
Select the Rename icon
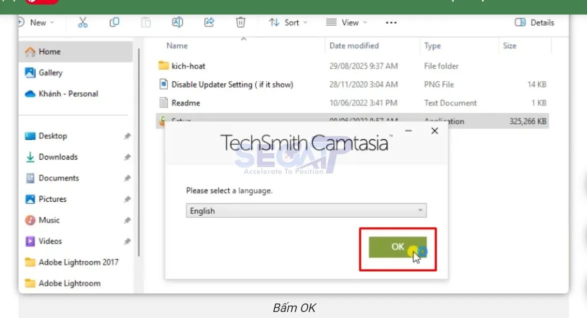click(177, 22)
